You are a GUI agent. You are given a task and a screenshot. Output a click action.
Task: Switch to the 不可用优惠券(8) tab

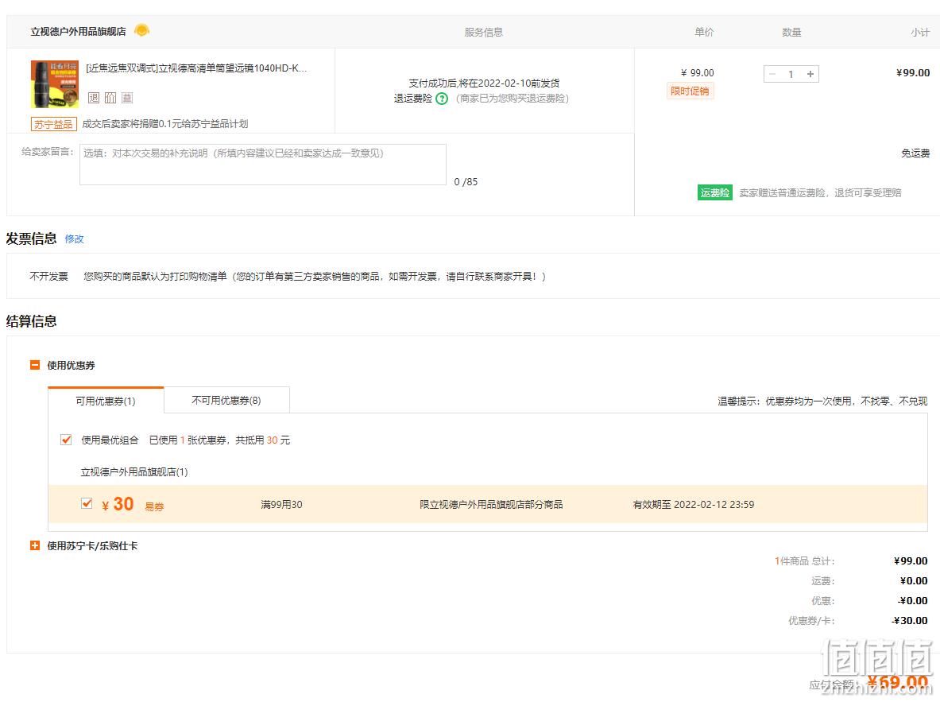[x=226, y=400]
